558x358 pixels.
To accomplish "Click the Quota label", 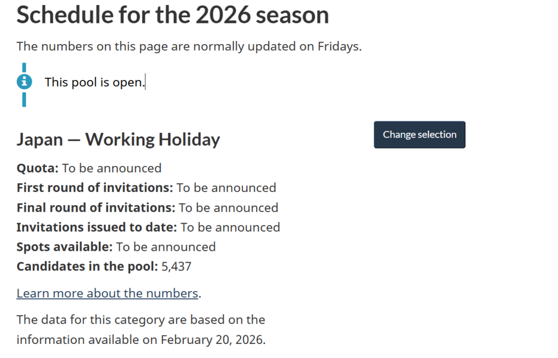I will point(38,168).
